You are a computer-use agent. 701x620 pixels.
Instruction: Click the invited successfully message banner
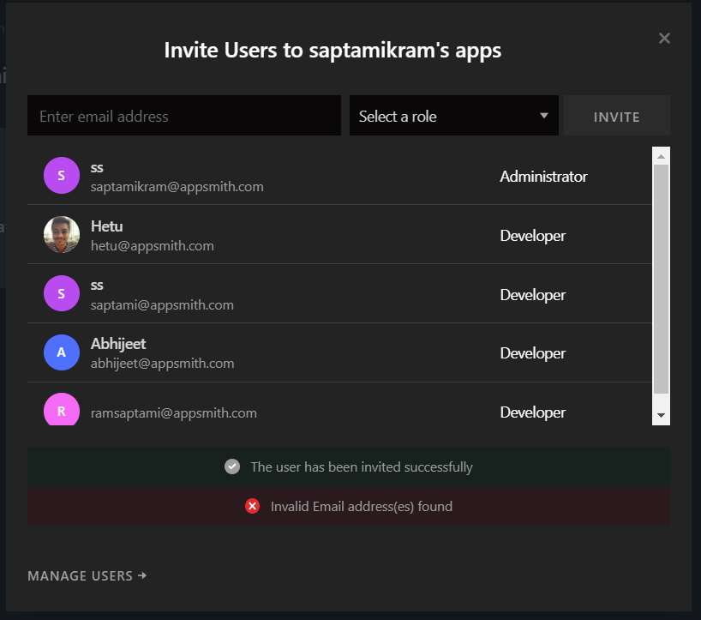pos(350,467)
